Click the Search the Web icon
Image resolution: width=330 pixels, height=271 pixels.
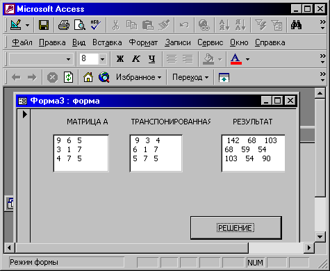pyautogui.click(x=104, y=77)
